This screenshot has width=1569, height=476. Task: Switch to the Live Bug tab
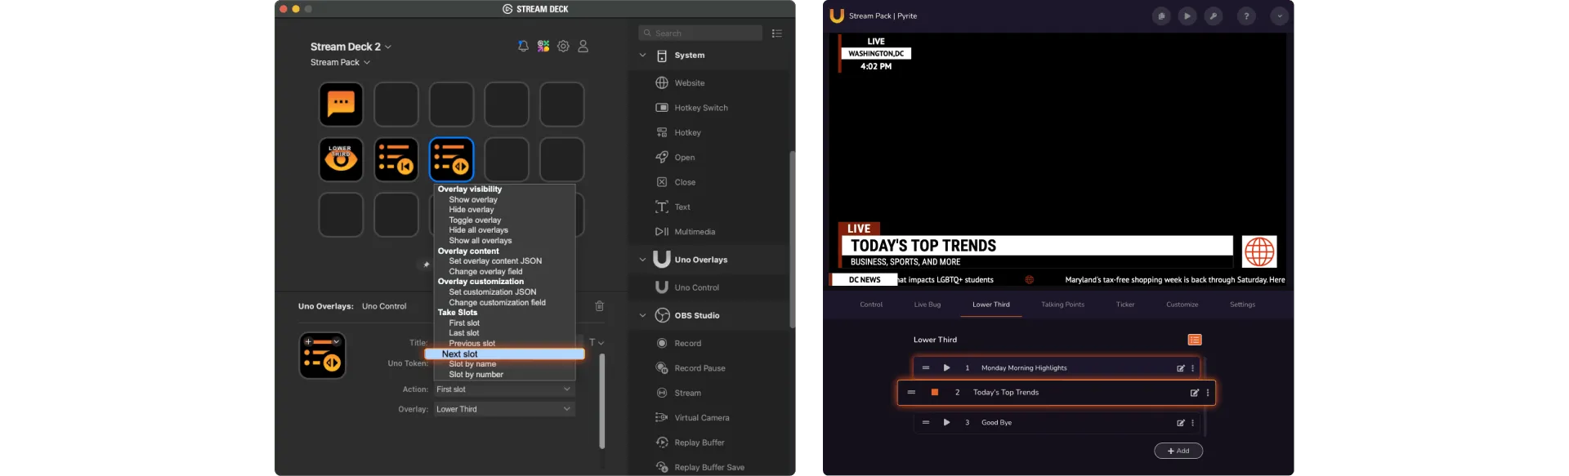928,305
